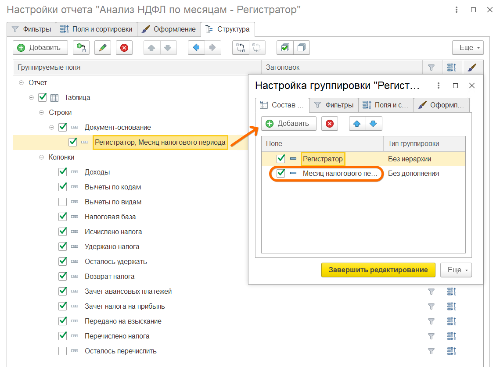Open the Оформление tab in main window
500x367 pixels.
(x=169, y=29)
